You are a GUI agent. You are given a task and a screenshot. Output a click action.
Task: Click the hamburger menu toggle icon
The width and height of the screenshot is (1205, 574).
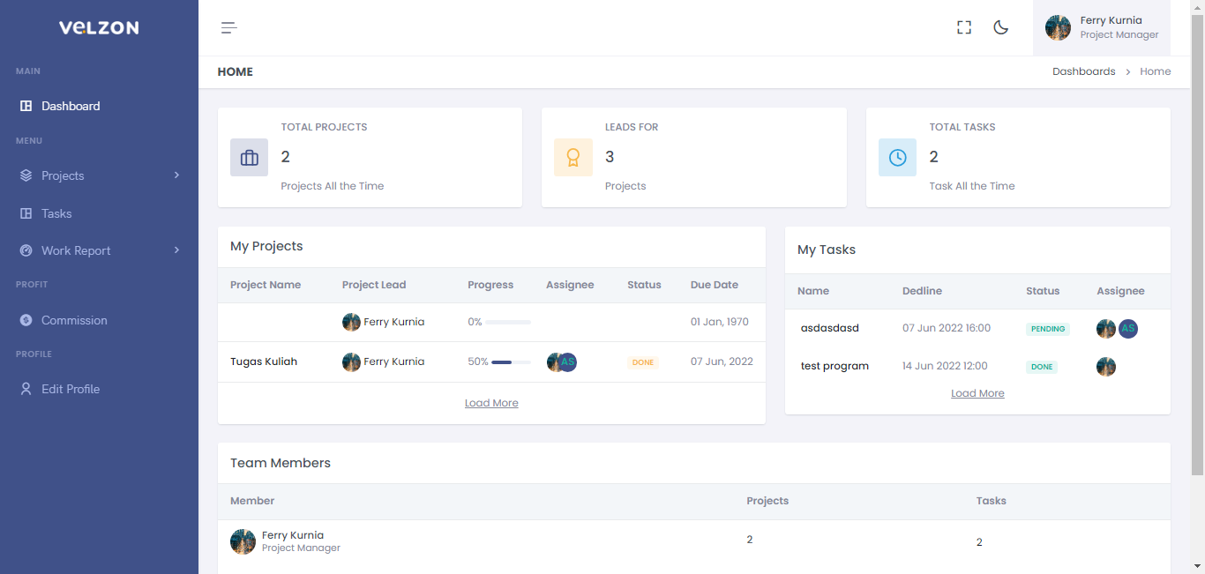click(x=229, y=28)
